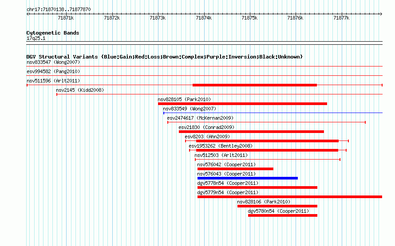Viewport: 395px width, 246px height.
Task: Click the 71874k ruler tick label
Action: [x=204, y=18]
